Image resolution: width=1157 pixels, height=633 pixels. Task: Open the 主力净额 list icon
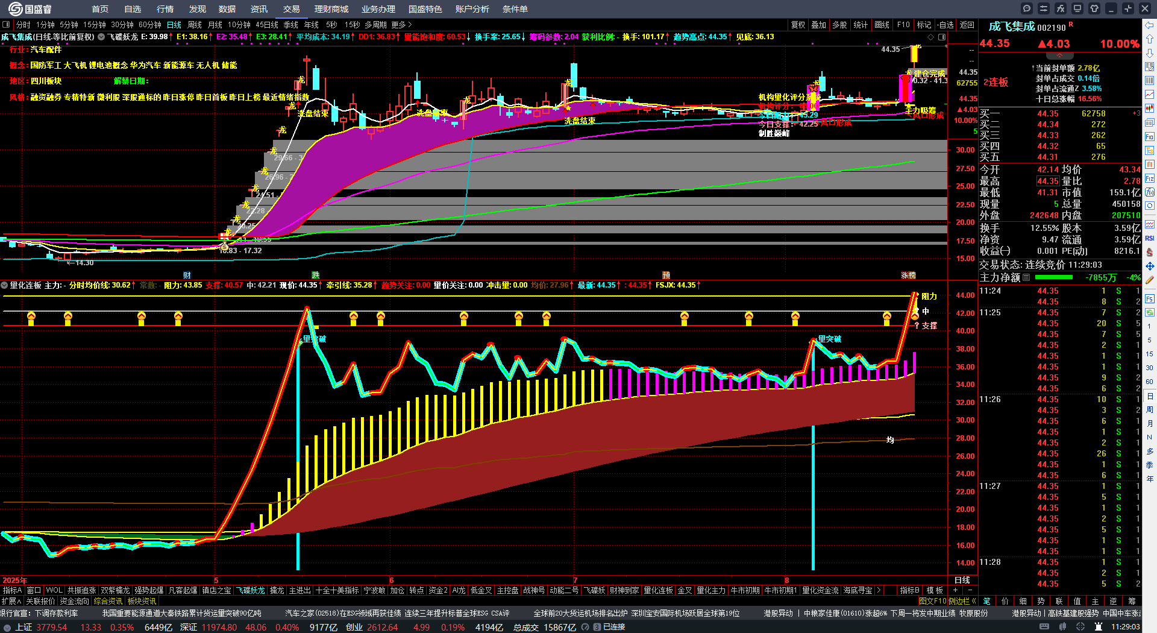(x=1027, y=277)
